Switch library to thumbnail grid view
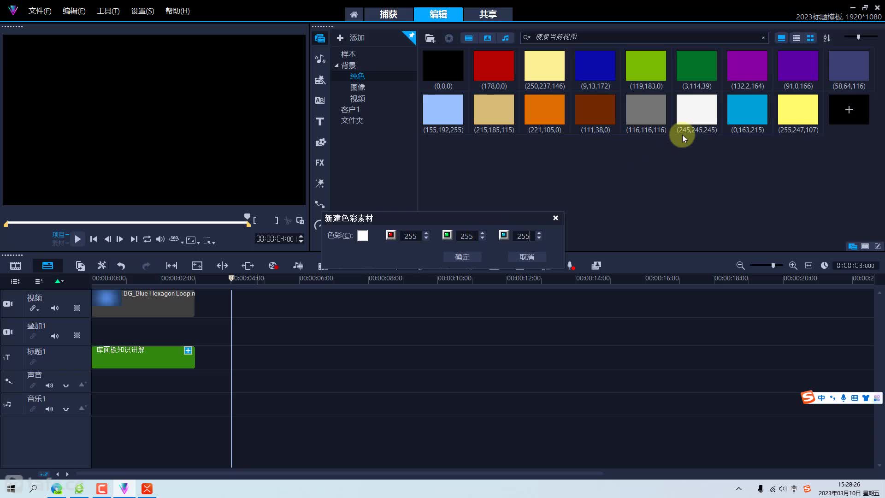Image resolution: width=885 pixels, height=498 pixels. click(810, 38)
